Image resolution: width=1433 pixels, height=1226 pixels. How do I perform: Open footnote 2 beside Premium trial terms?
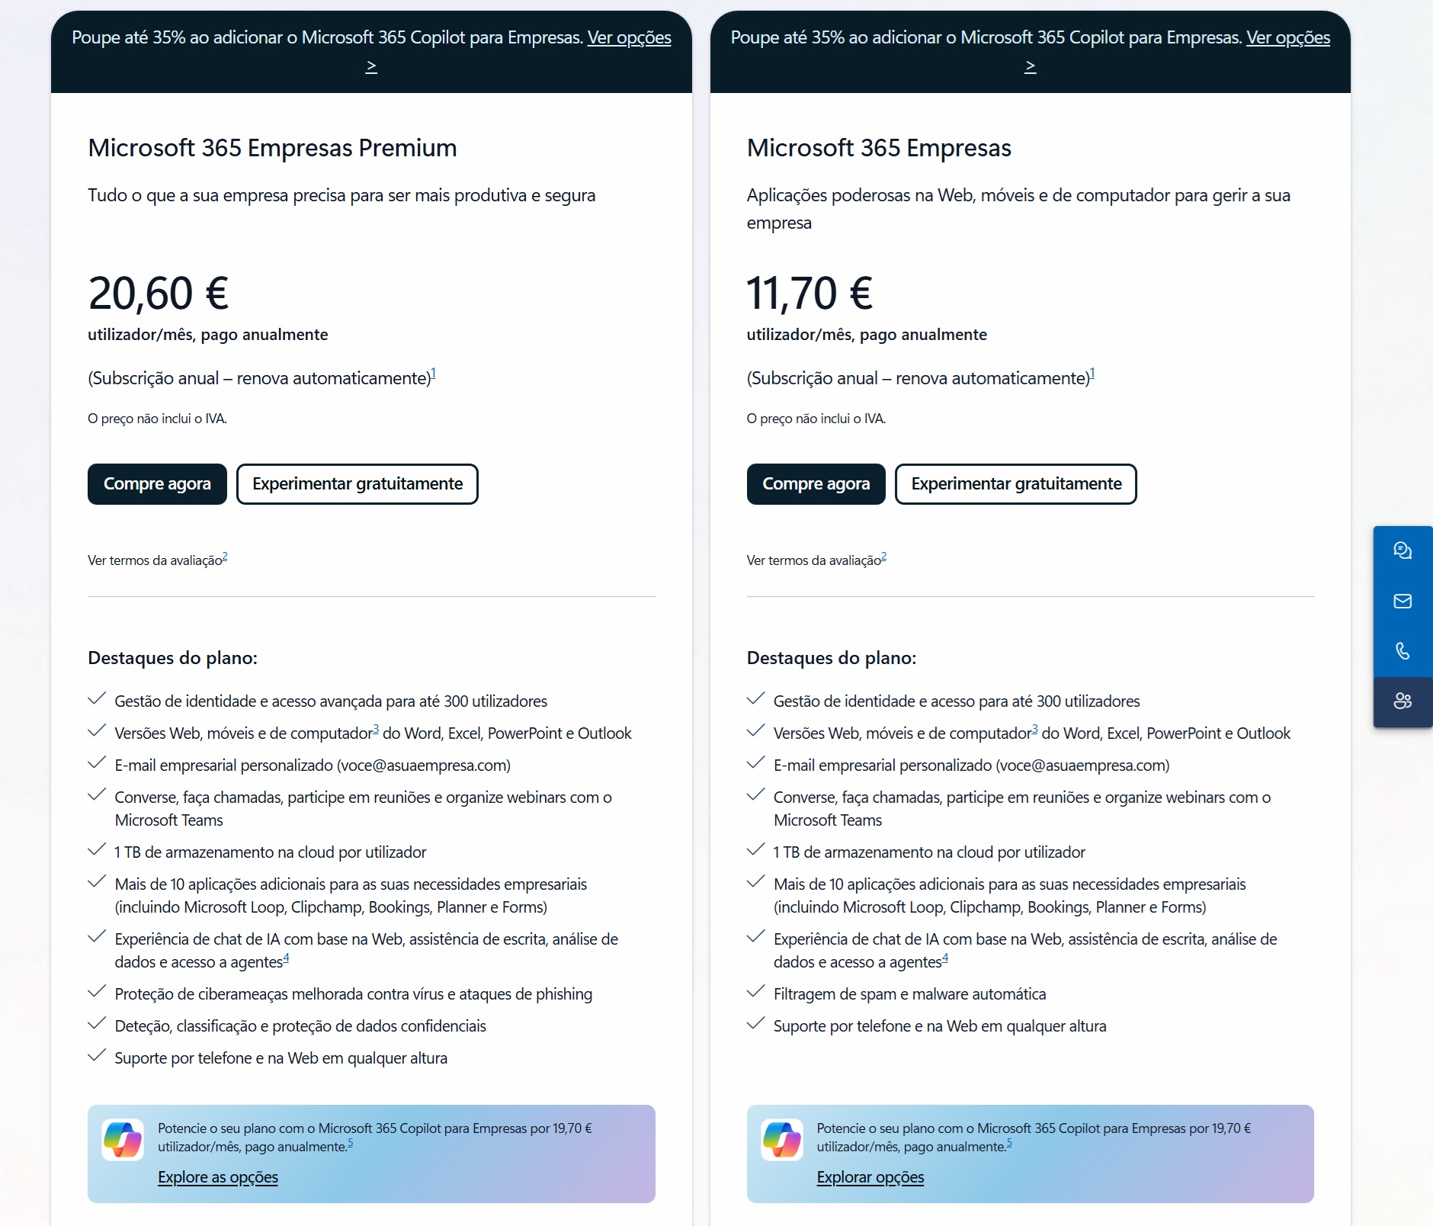click(225, 557)
